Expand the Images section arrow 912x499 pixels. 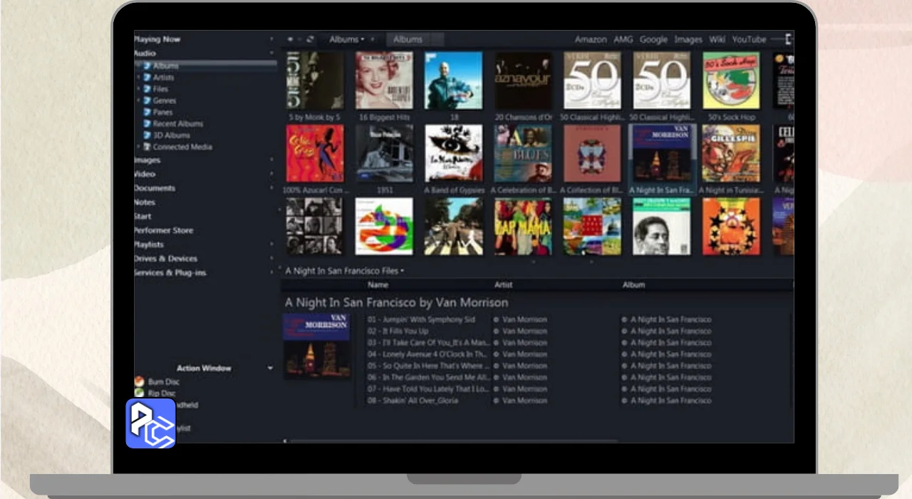(271, 160)
